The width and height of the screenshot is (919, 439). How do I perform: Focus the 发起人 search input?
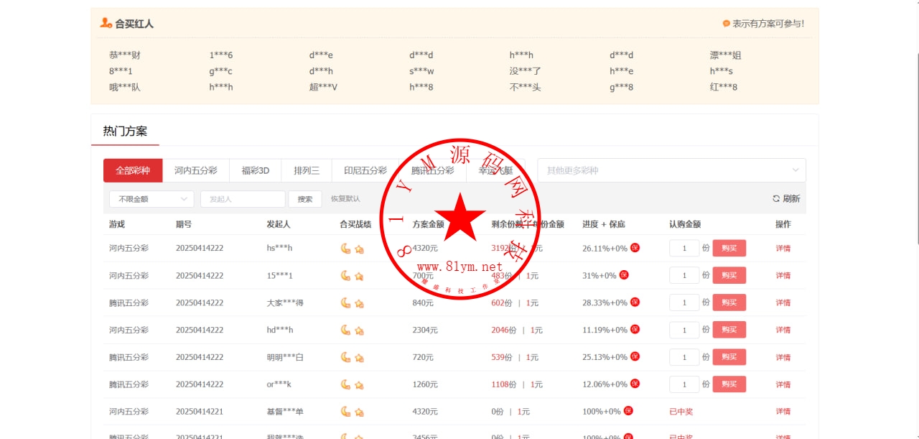pos(243,199)
